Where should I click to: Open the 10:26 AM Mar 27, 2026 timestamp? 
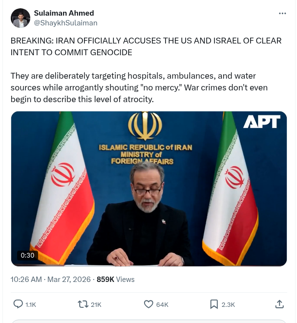click(x=50, y=280)
